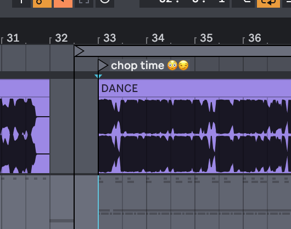Select the gray MIDI clip below the DANCE clip
Viewport: 291px width, 229px height.
[195, 202]
